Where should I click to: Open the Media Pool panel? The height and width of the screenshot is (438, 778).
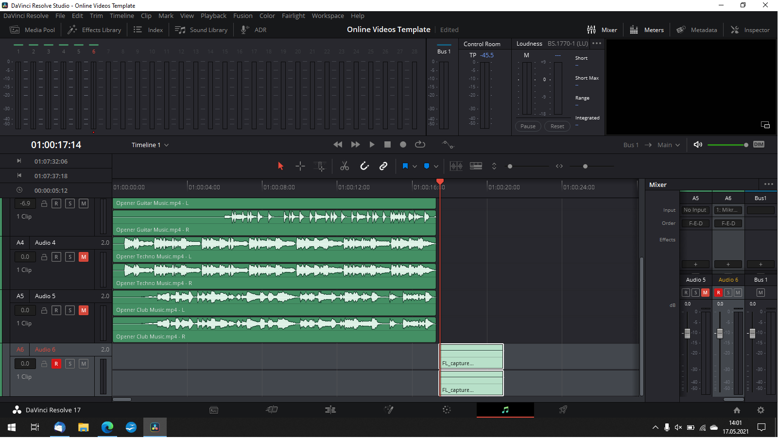(x=33, y=30)
